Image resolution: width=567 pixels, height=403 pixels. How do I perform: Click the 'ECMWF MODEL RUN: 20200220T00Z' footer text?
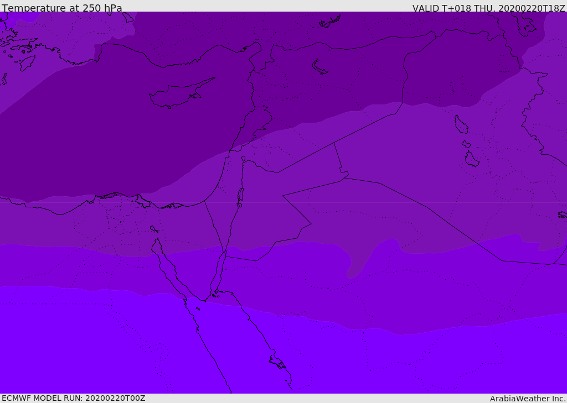click(74, 398)
